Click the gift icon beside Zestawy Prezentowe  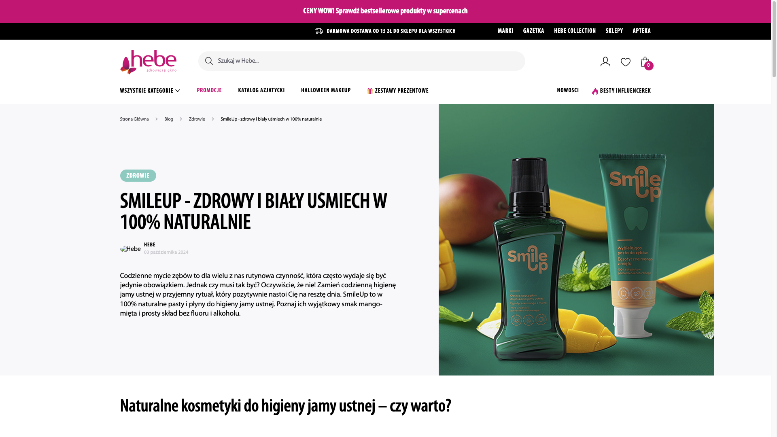pos(370,91)
